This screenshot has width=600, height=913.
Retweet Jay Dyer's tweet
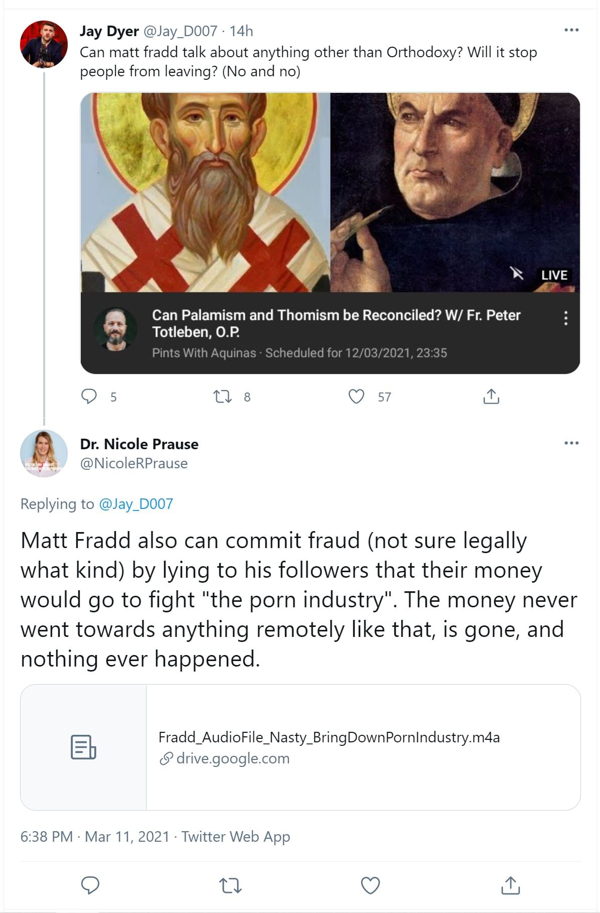[x=222, y=397]
